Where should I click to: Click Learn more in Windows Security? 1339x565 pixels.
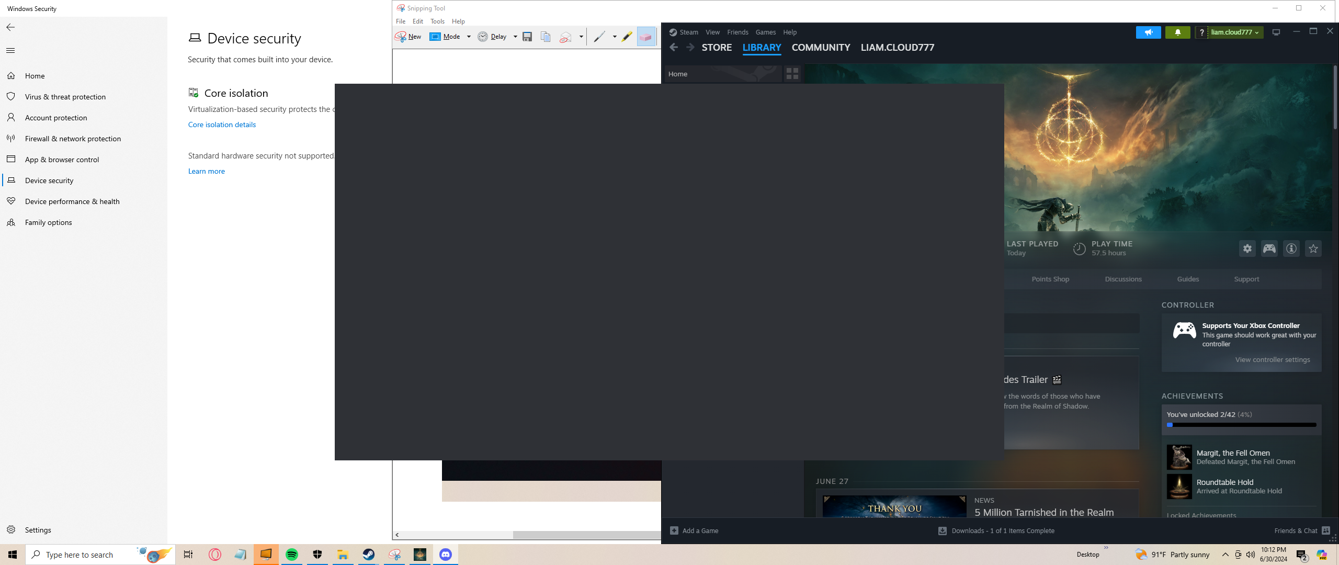(x=207, y=171)
